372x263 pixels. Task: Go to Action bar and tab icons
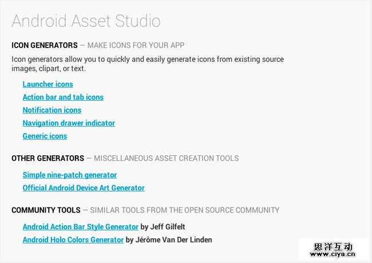(x=63, y=97)
